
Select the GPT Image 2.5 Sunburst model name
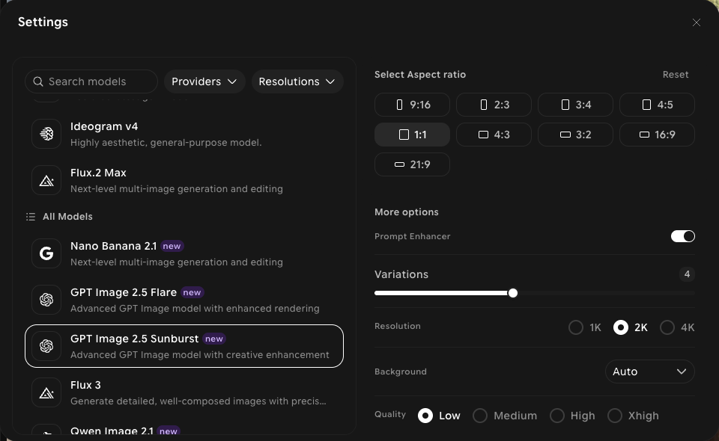pyautogui.click(x=134, y=339)
